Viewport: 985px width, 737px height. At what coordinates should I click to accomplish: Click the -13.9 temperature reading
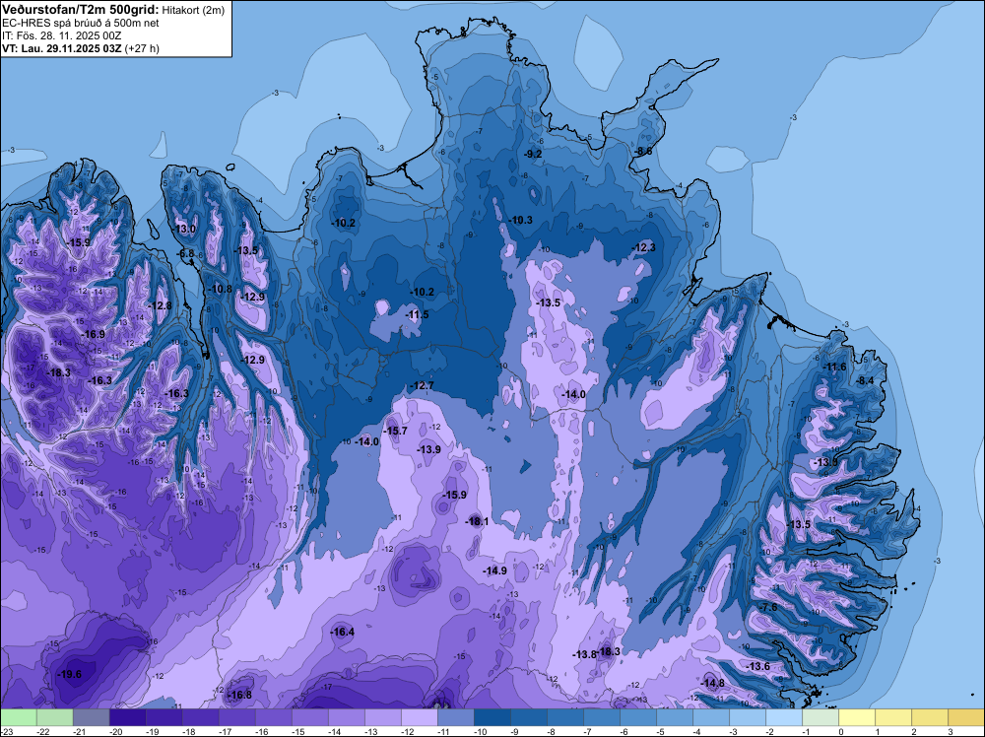[x=429, y=449]
